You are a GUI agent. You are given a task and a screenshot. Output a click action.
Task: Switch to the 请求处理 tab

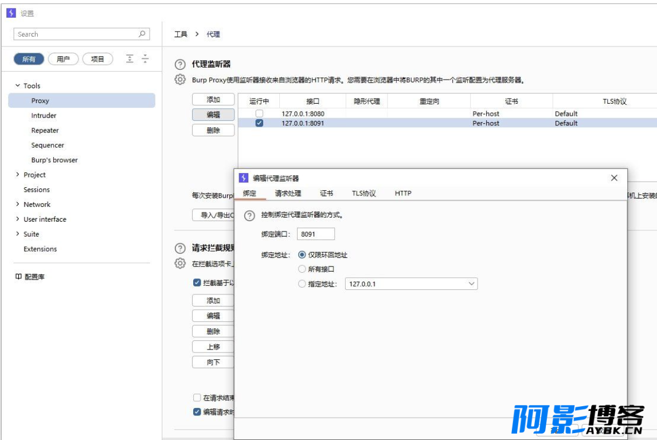tap(288, 194)
